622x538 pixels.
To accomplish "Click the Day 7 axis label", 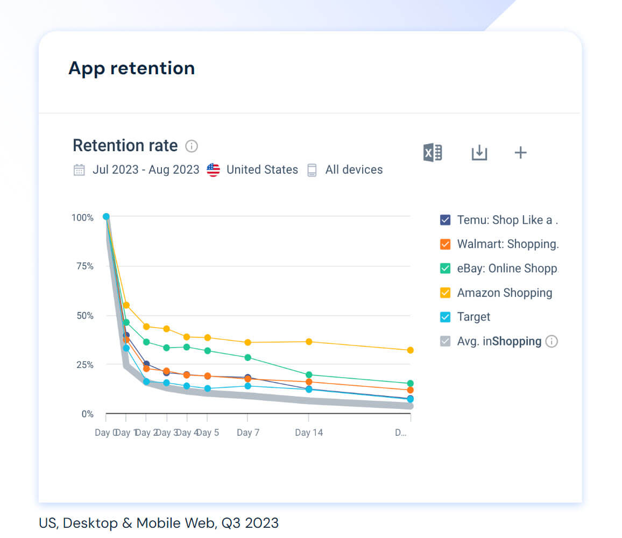I will point(248,433).
